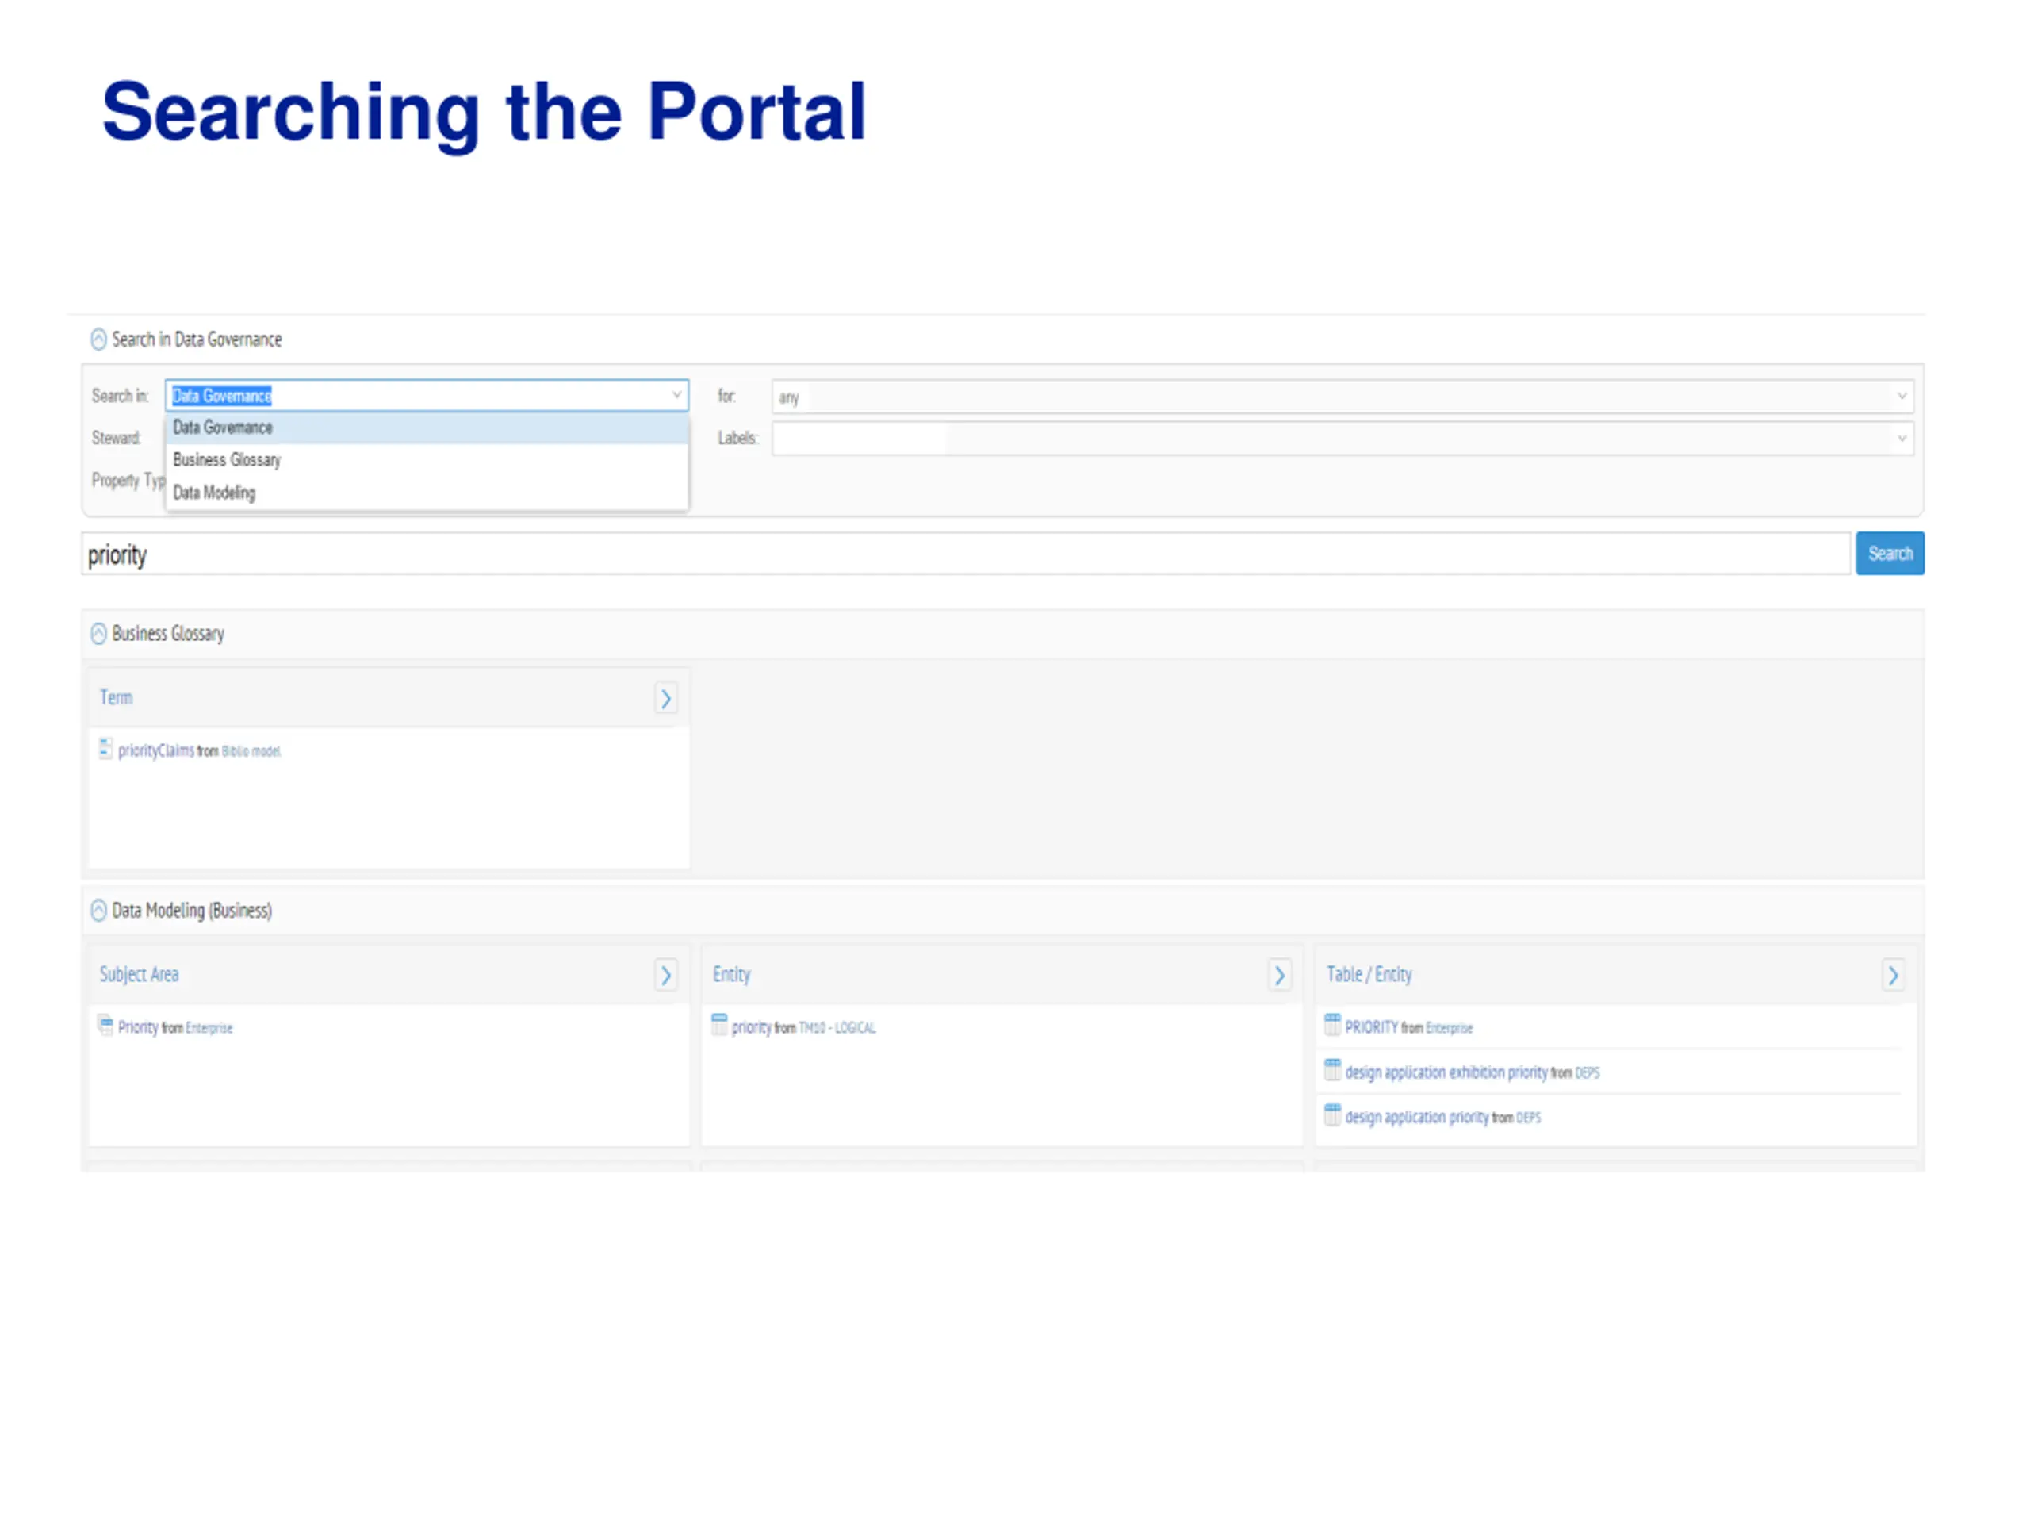Collapse the Data Modeling (Business) section

pyautogui.click(x=98, y=910)
